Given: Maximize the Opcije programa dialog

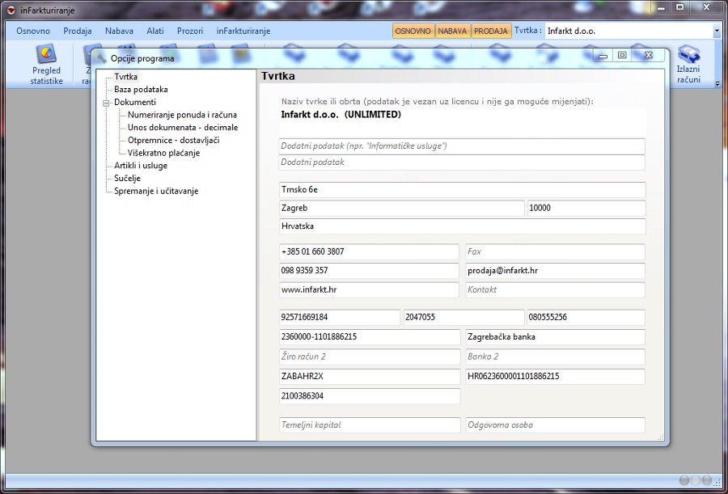Looking at the screenshot, I should [622, 55].
